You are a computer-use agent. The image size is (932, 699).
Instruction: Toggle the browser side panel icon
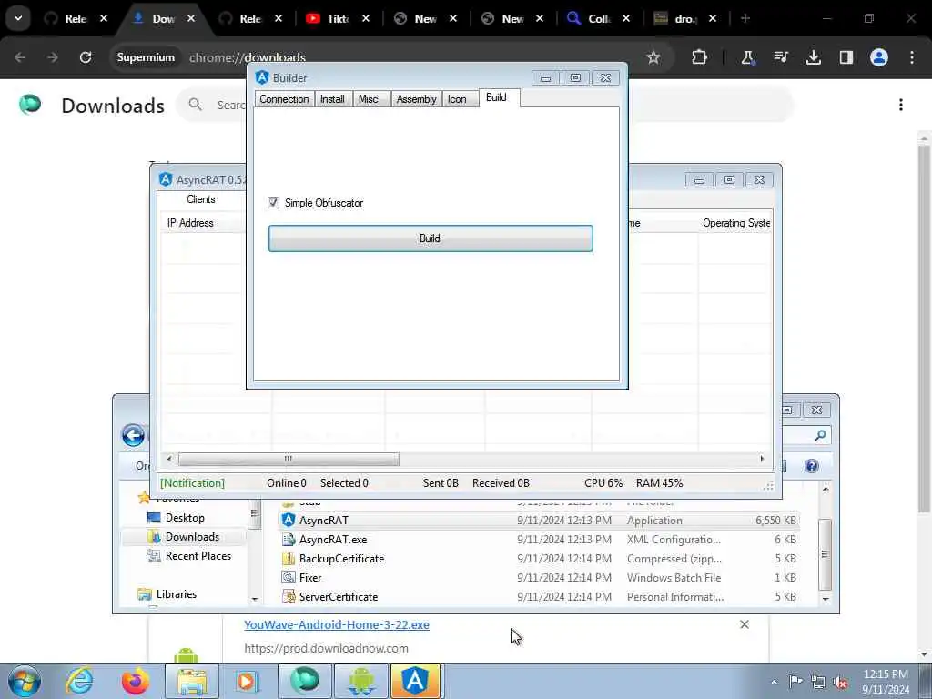point(846,57)
